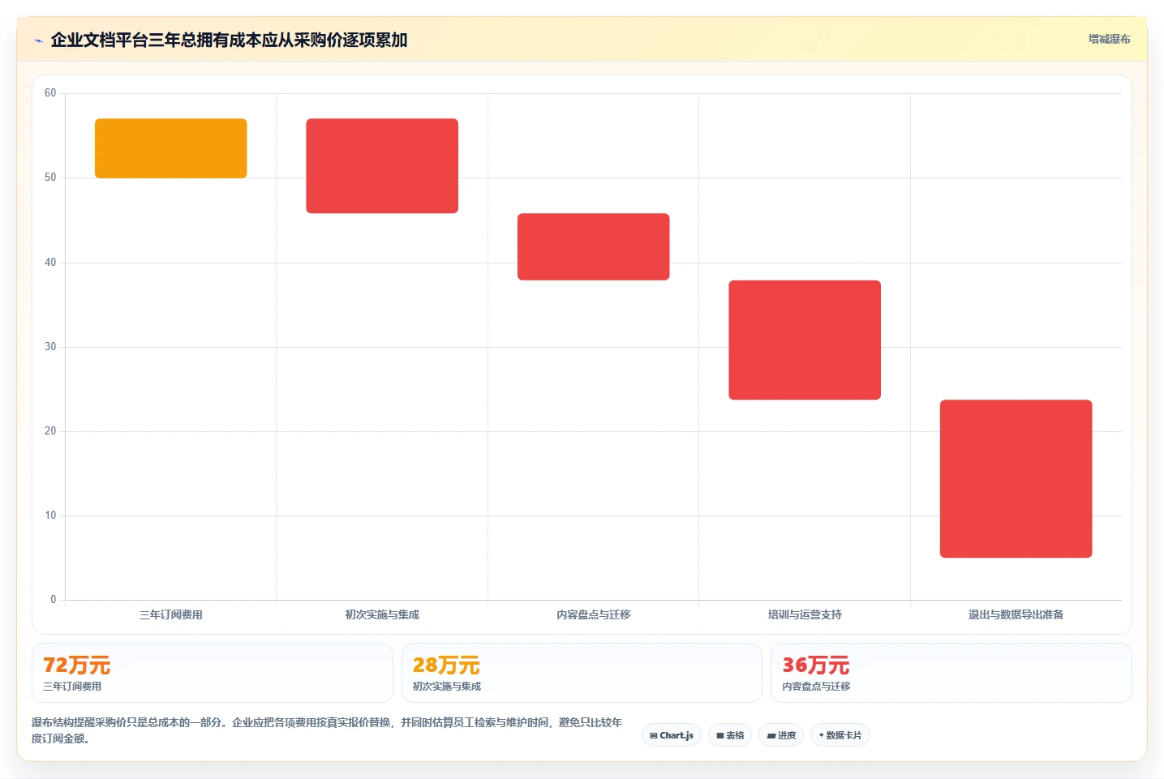
Task: Open the 72万元 data card
Action: pos(213,673)
